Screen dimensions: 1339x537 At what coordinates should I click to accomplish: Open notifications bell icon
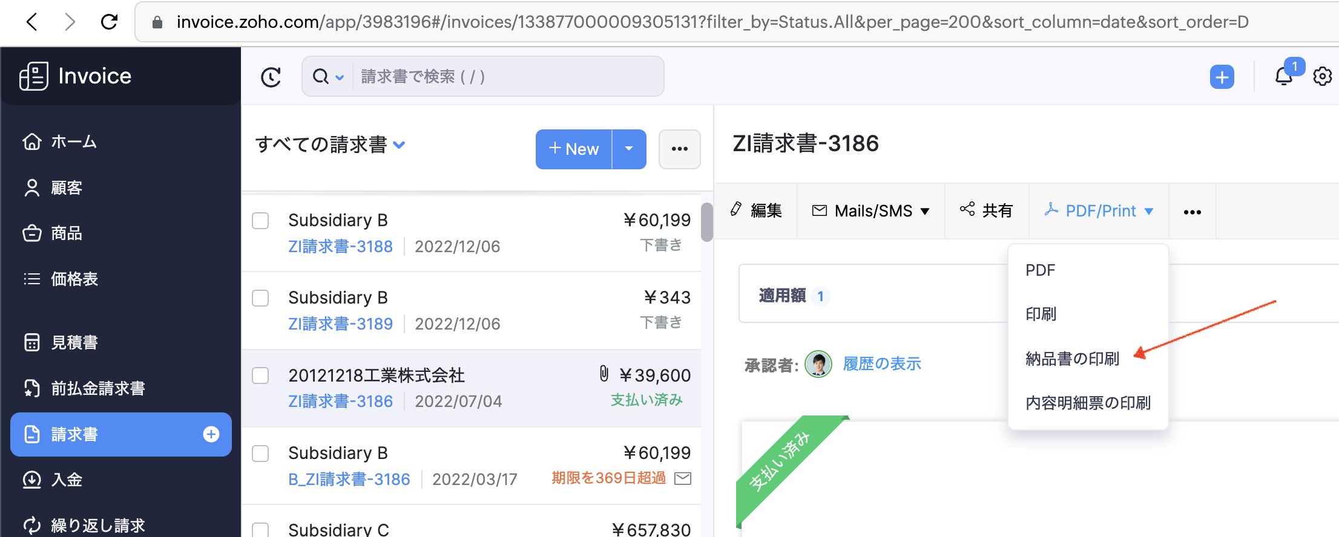[1283, 77]
